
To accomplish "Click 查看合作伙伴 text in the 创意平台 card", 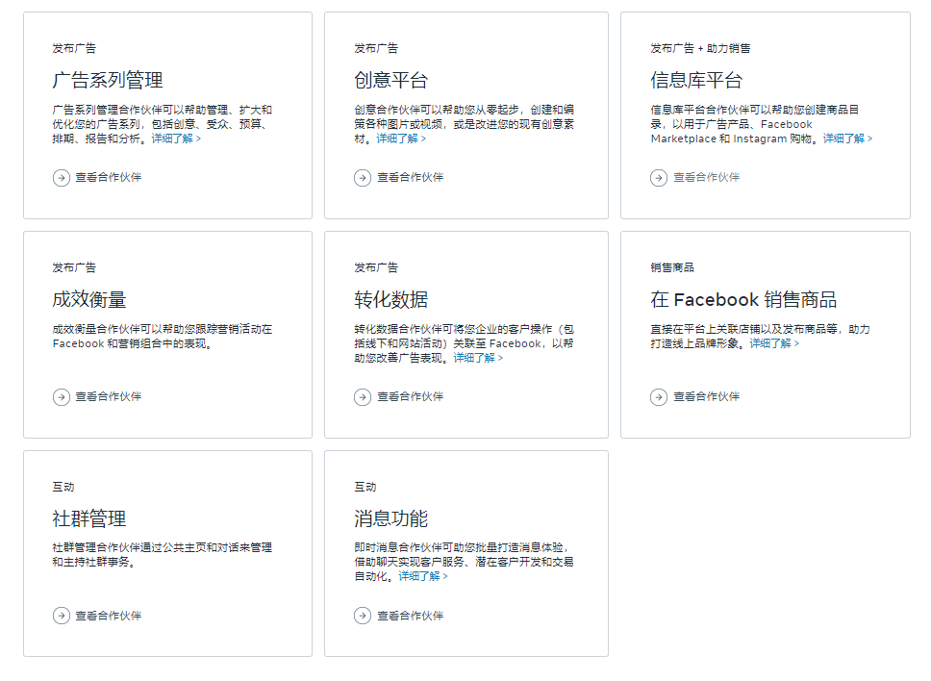I will point(411,177).
